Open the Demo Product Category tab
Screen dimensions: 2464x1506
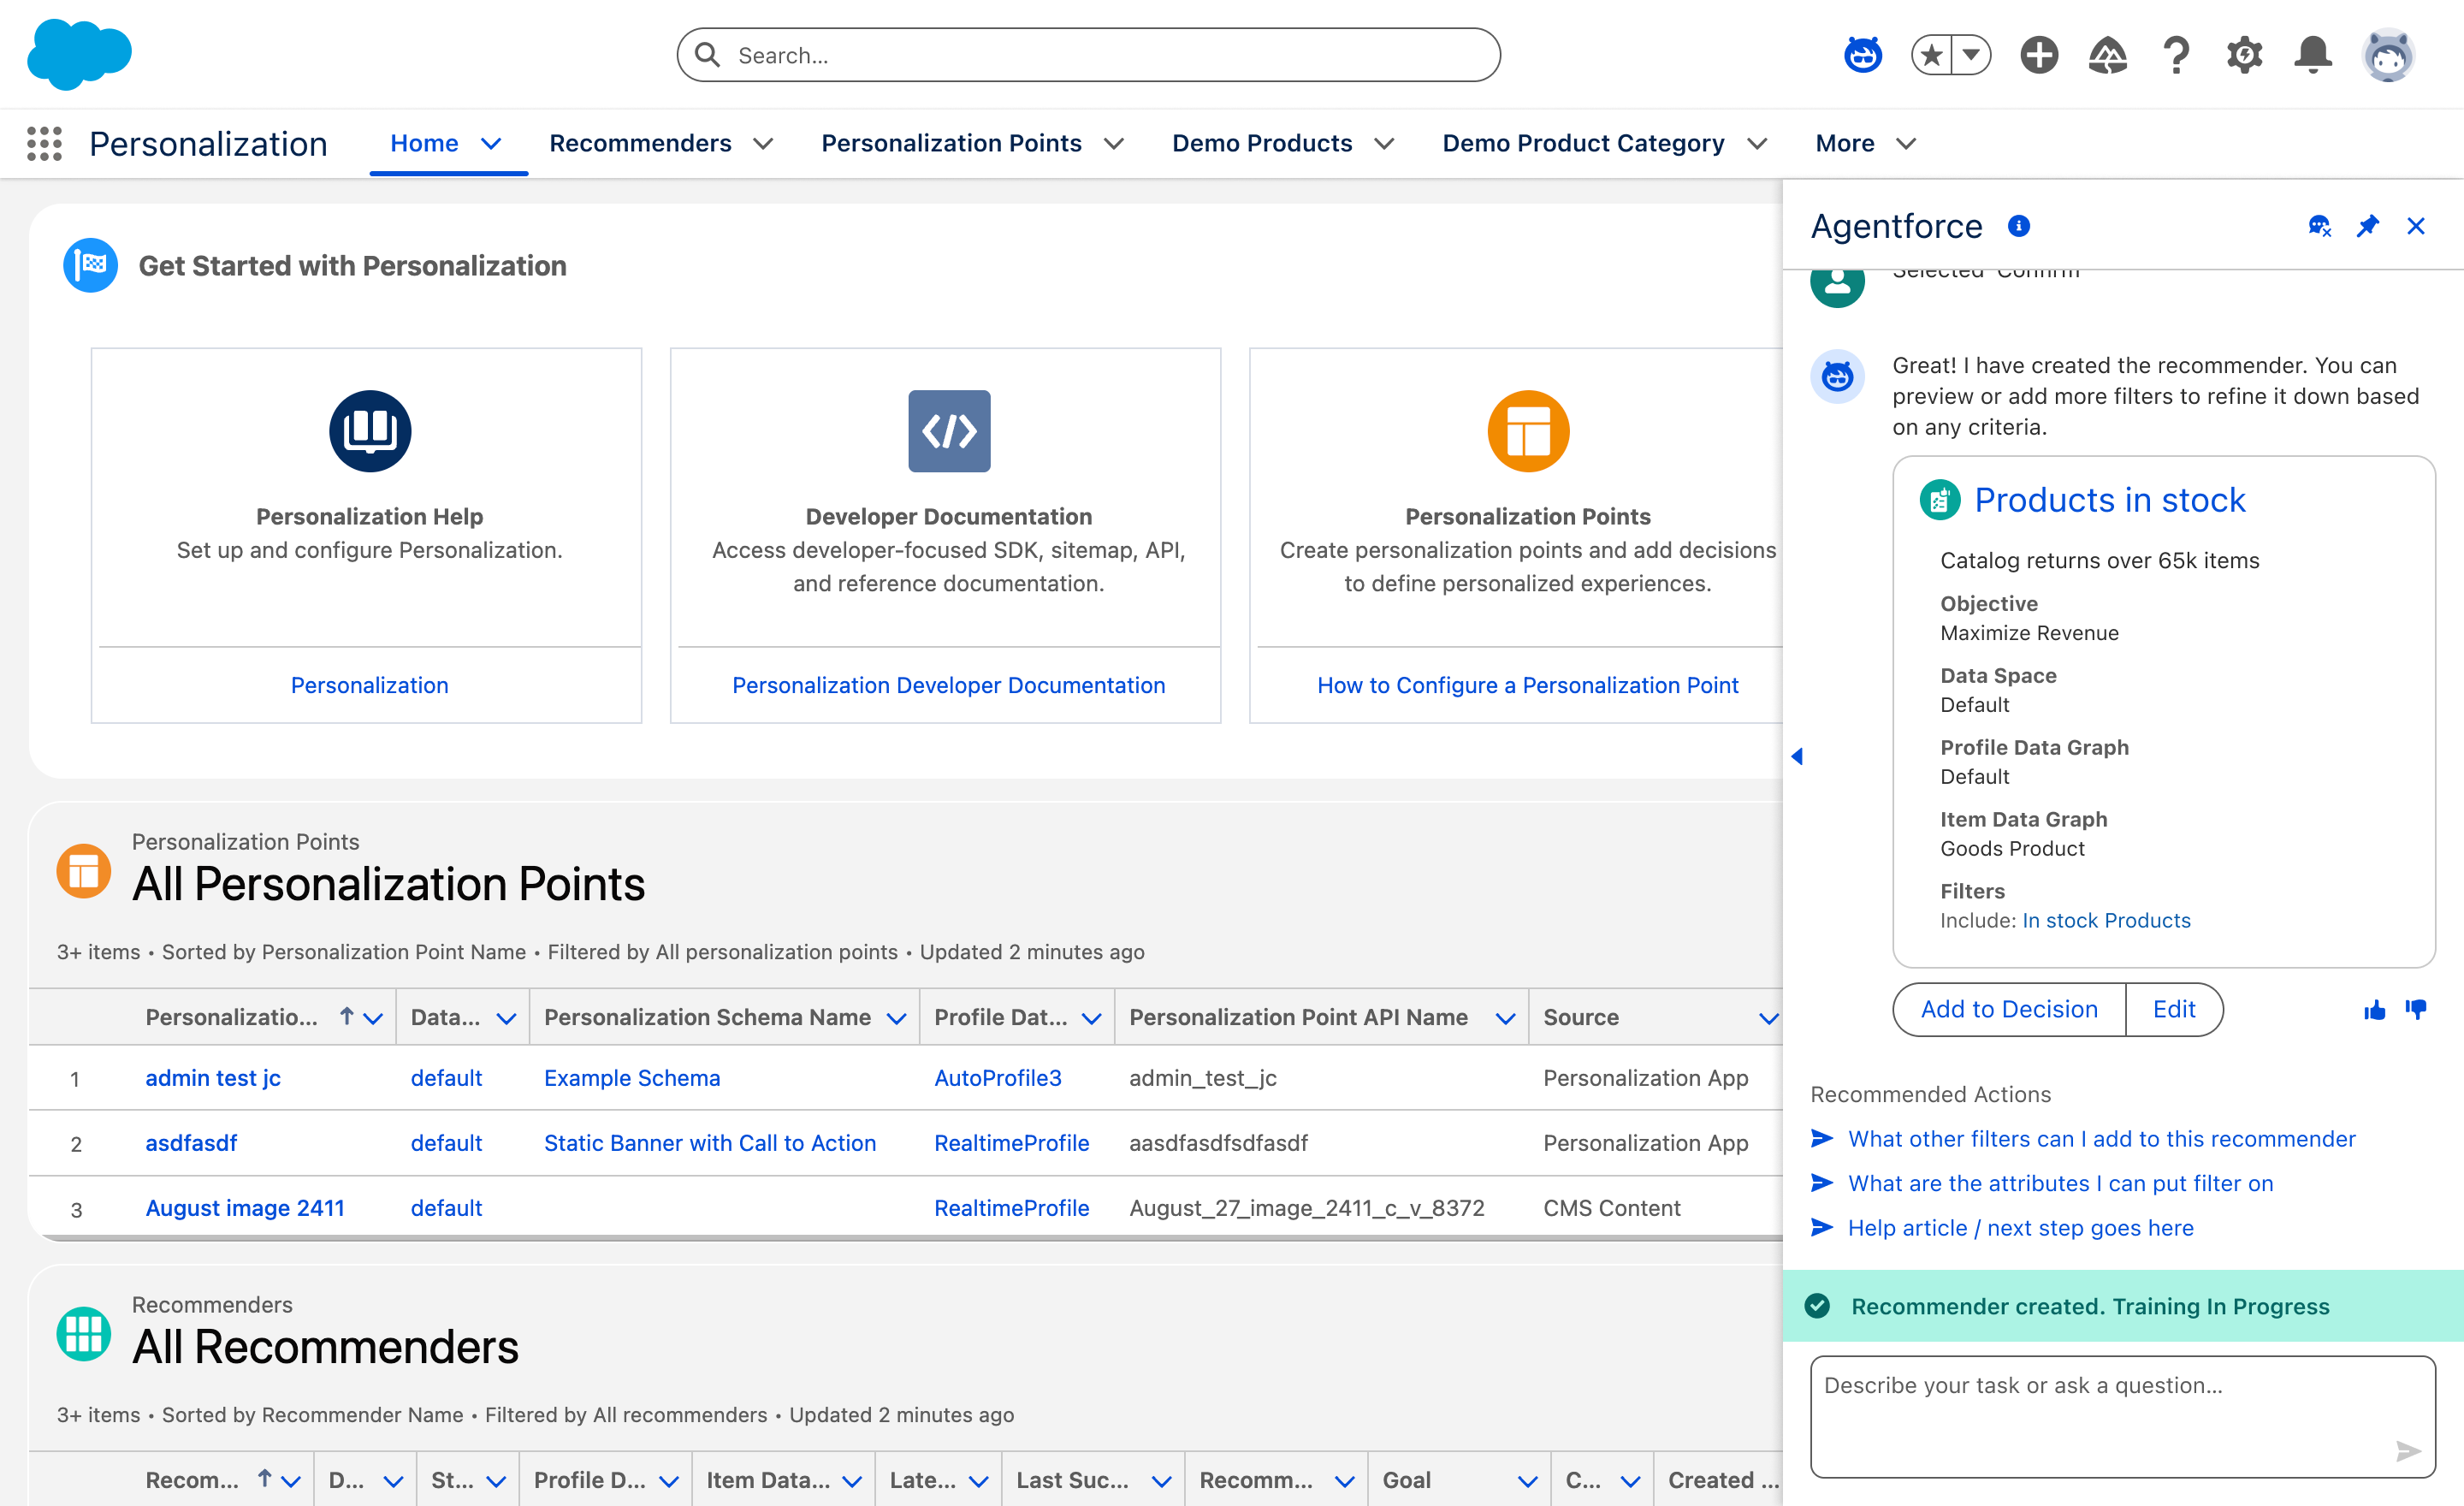[1583, 143]
